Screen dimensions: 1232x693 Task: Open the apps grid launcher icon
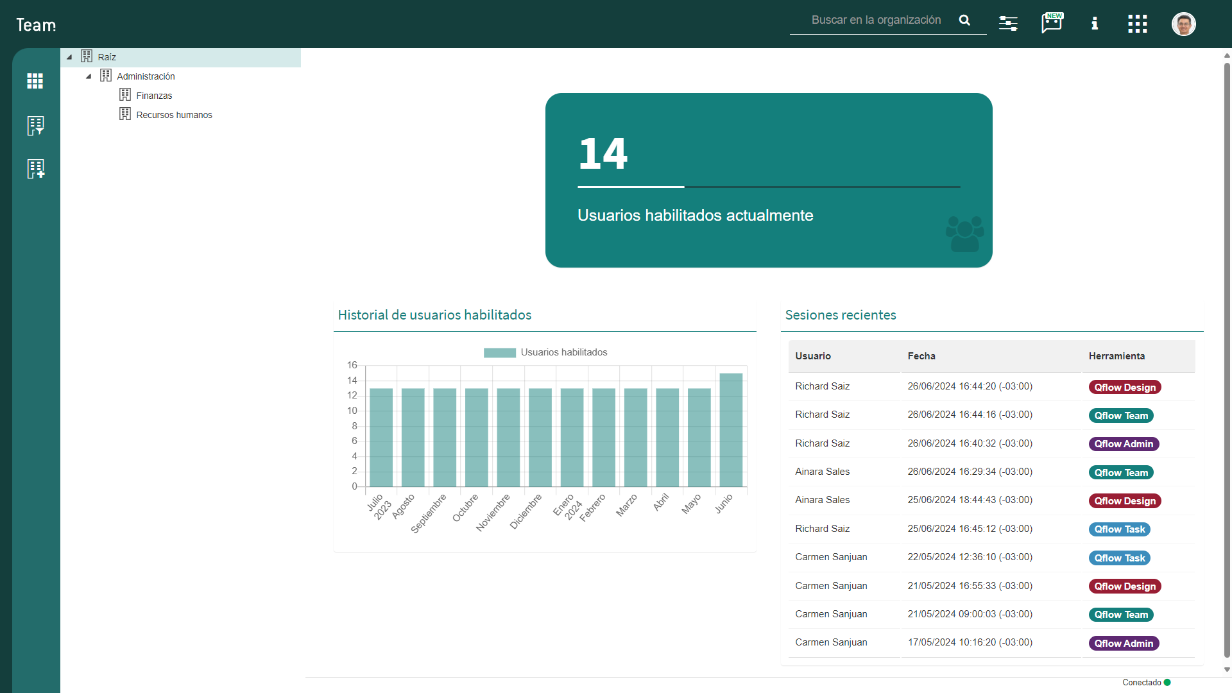click(x=1138, y=24)
